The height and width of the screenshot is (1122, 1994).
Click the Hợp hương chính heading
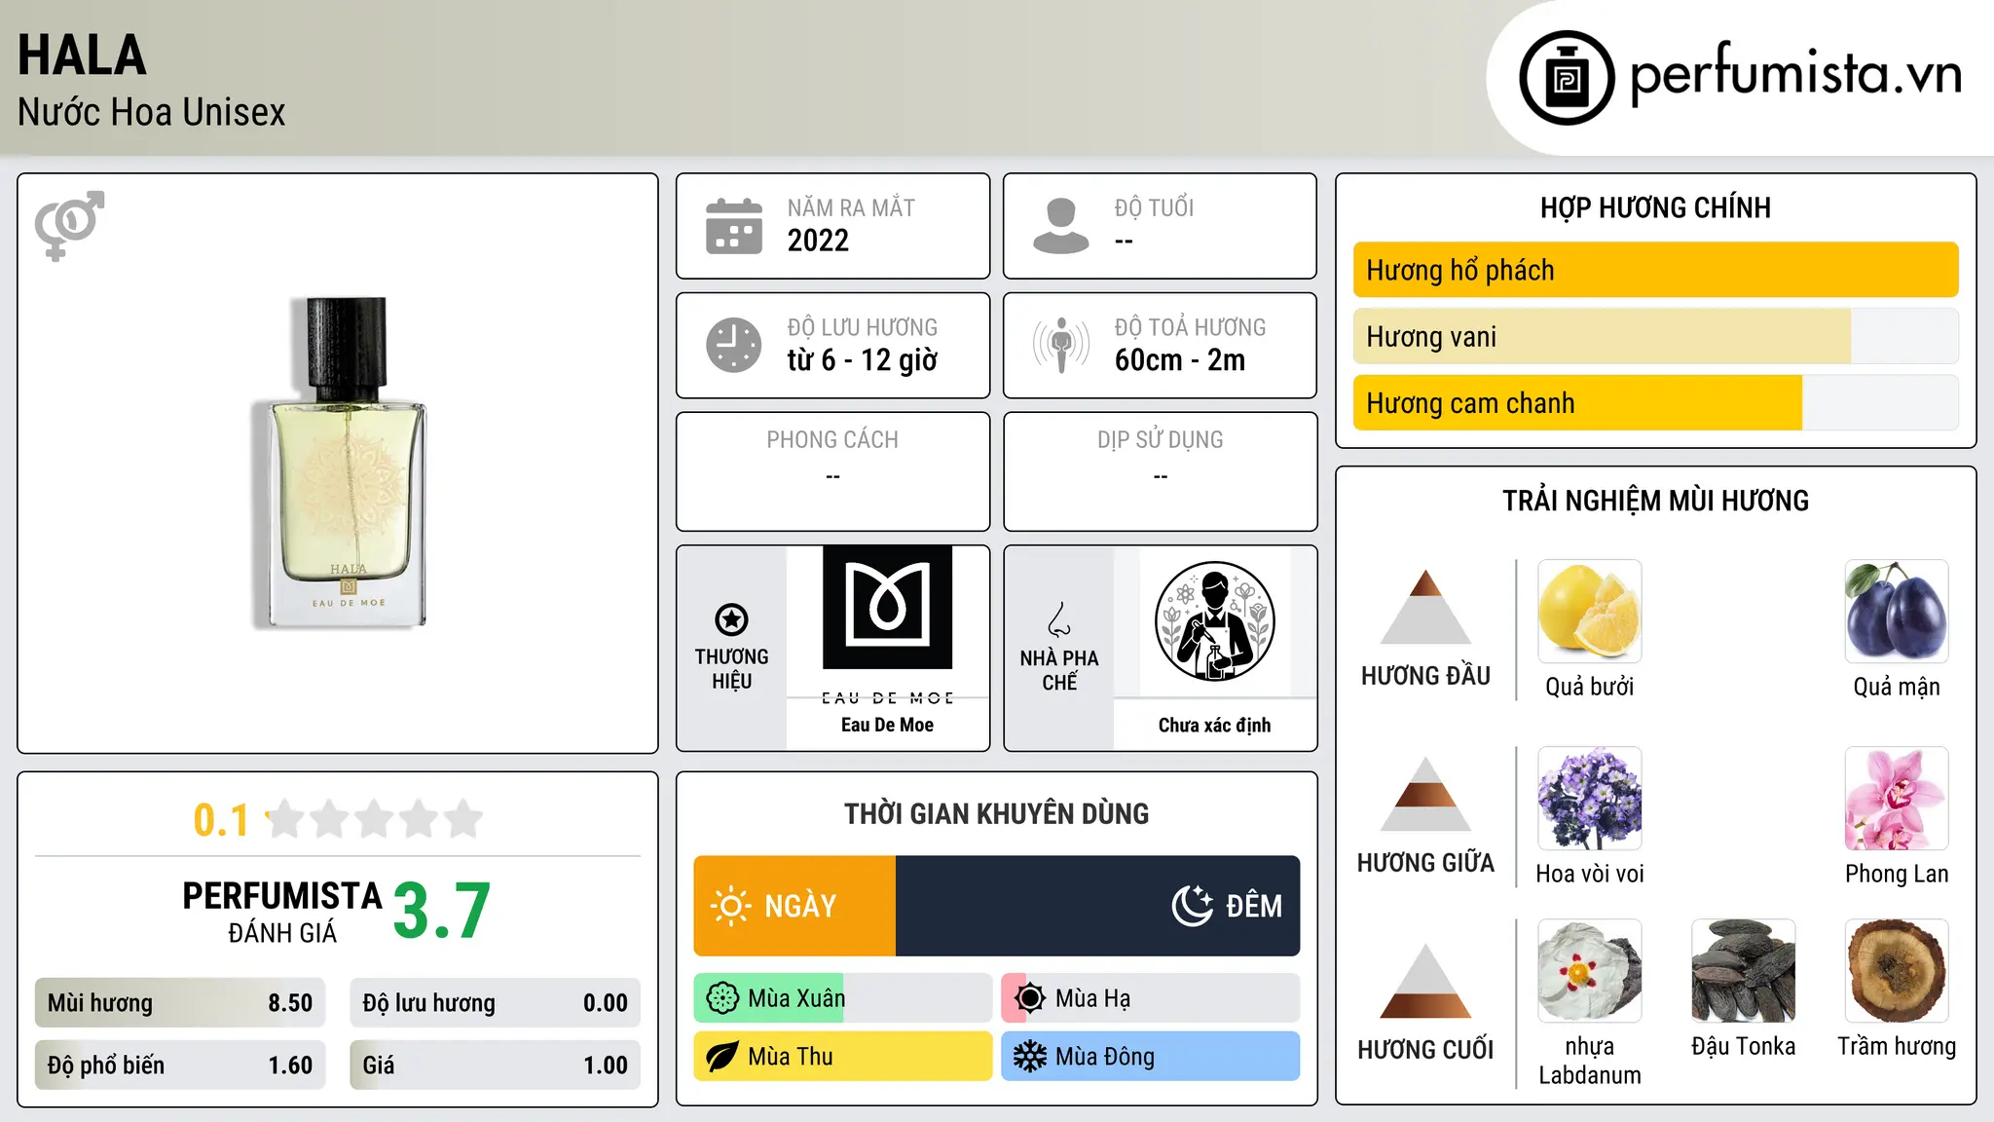1655,207
